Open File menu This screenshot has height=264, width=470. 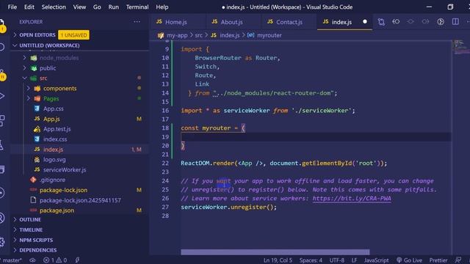(12, 7)
